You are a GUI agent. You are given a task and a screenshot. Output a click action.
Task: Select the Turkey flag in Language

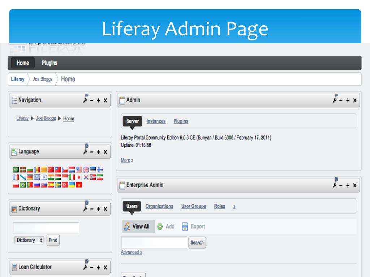(x=65, y=185)
